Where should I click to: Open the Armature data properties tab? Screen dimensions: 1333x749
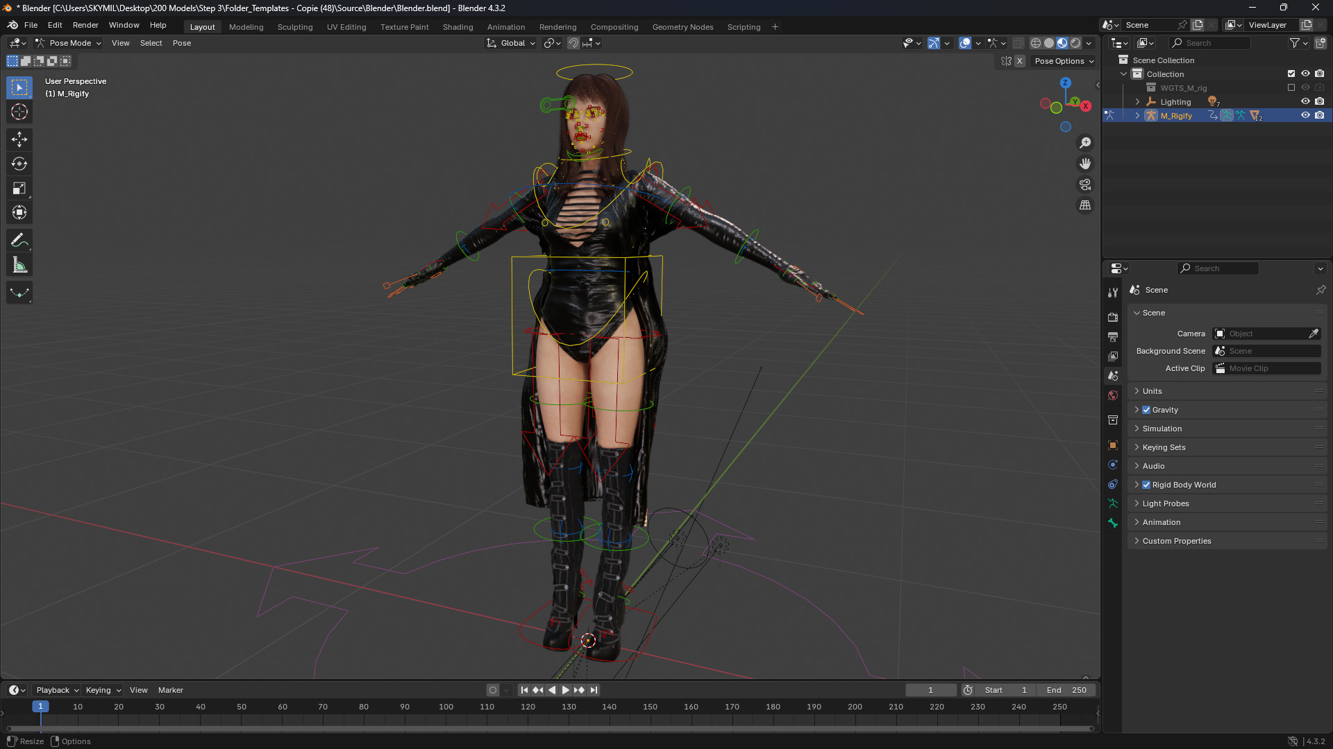coord(1113,503)
